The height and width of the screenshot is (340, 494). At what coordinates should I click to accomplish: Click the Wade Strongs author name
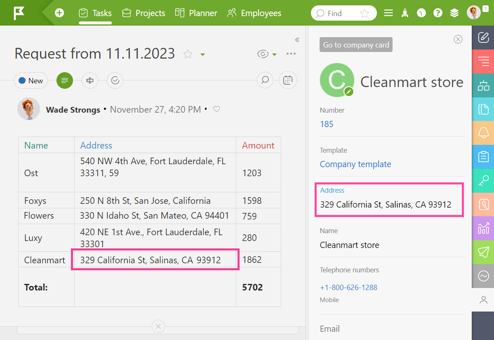pos(73,110)
